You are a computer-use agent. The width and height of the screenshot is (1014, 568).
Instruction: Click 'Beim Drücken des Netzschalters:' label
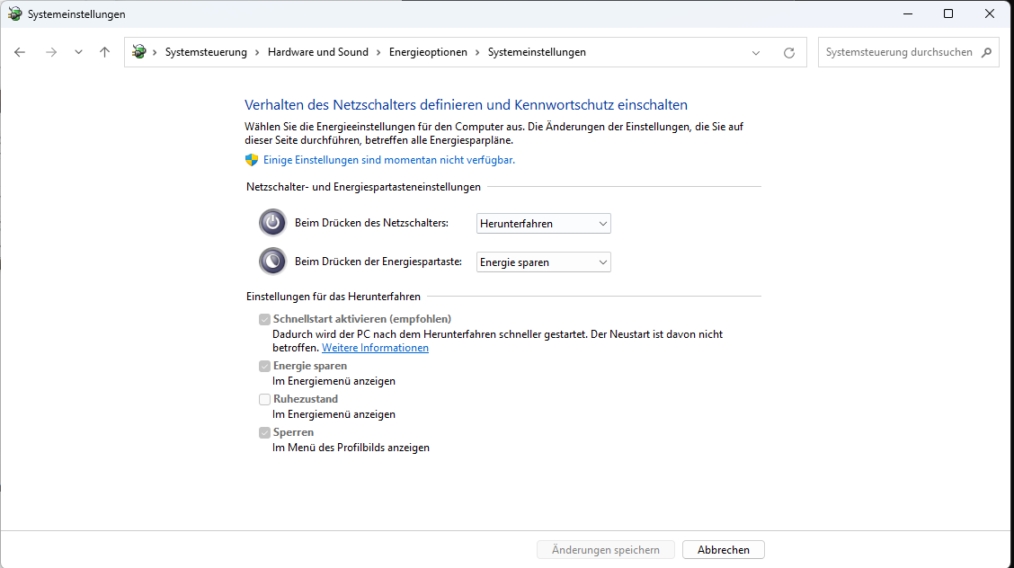click(371, 223)
